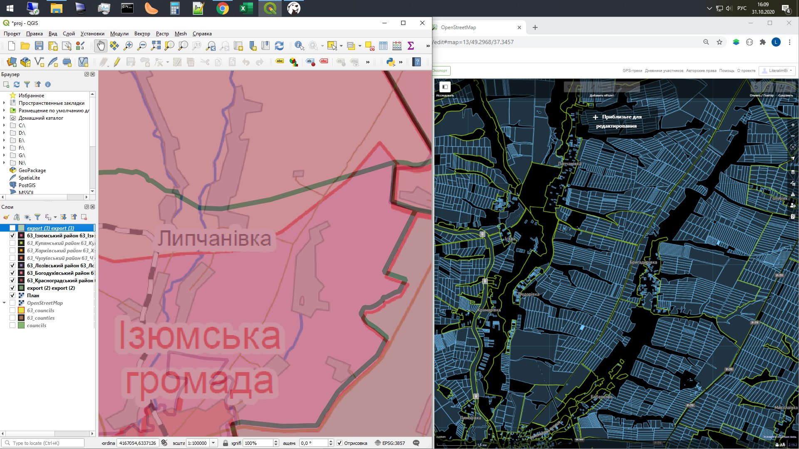The image size is (799, 449).
Task: Toggle the Отрисовка render checkbox
Action: (x=340, y=443)
